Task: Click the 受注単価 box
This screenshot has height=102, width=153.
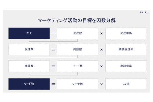Action: pyautogui.click(x=126, y=33)
